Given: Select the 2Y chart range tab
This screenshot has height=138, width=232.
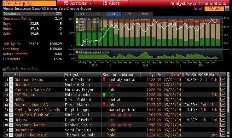Looking at the screenshot, I should click(x=113, y=14).
